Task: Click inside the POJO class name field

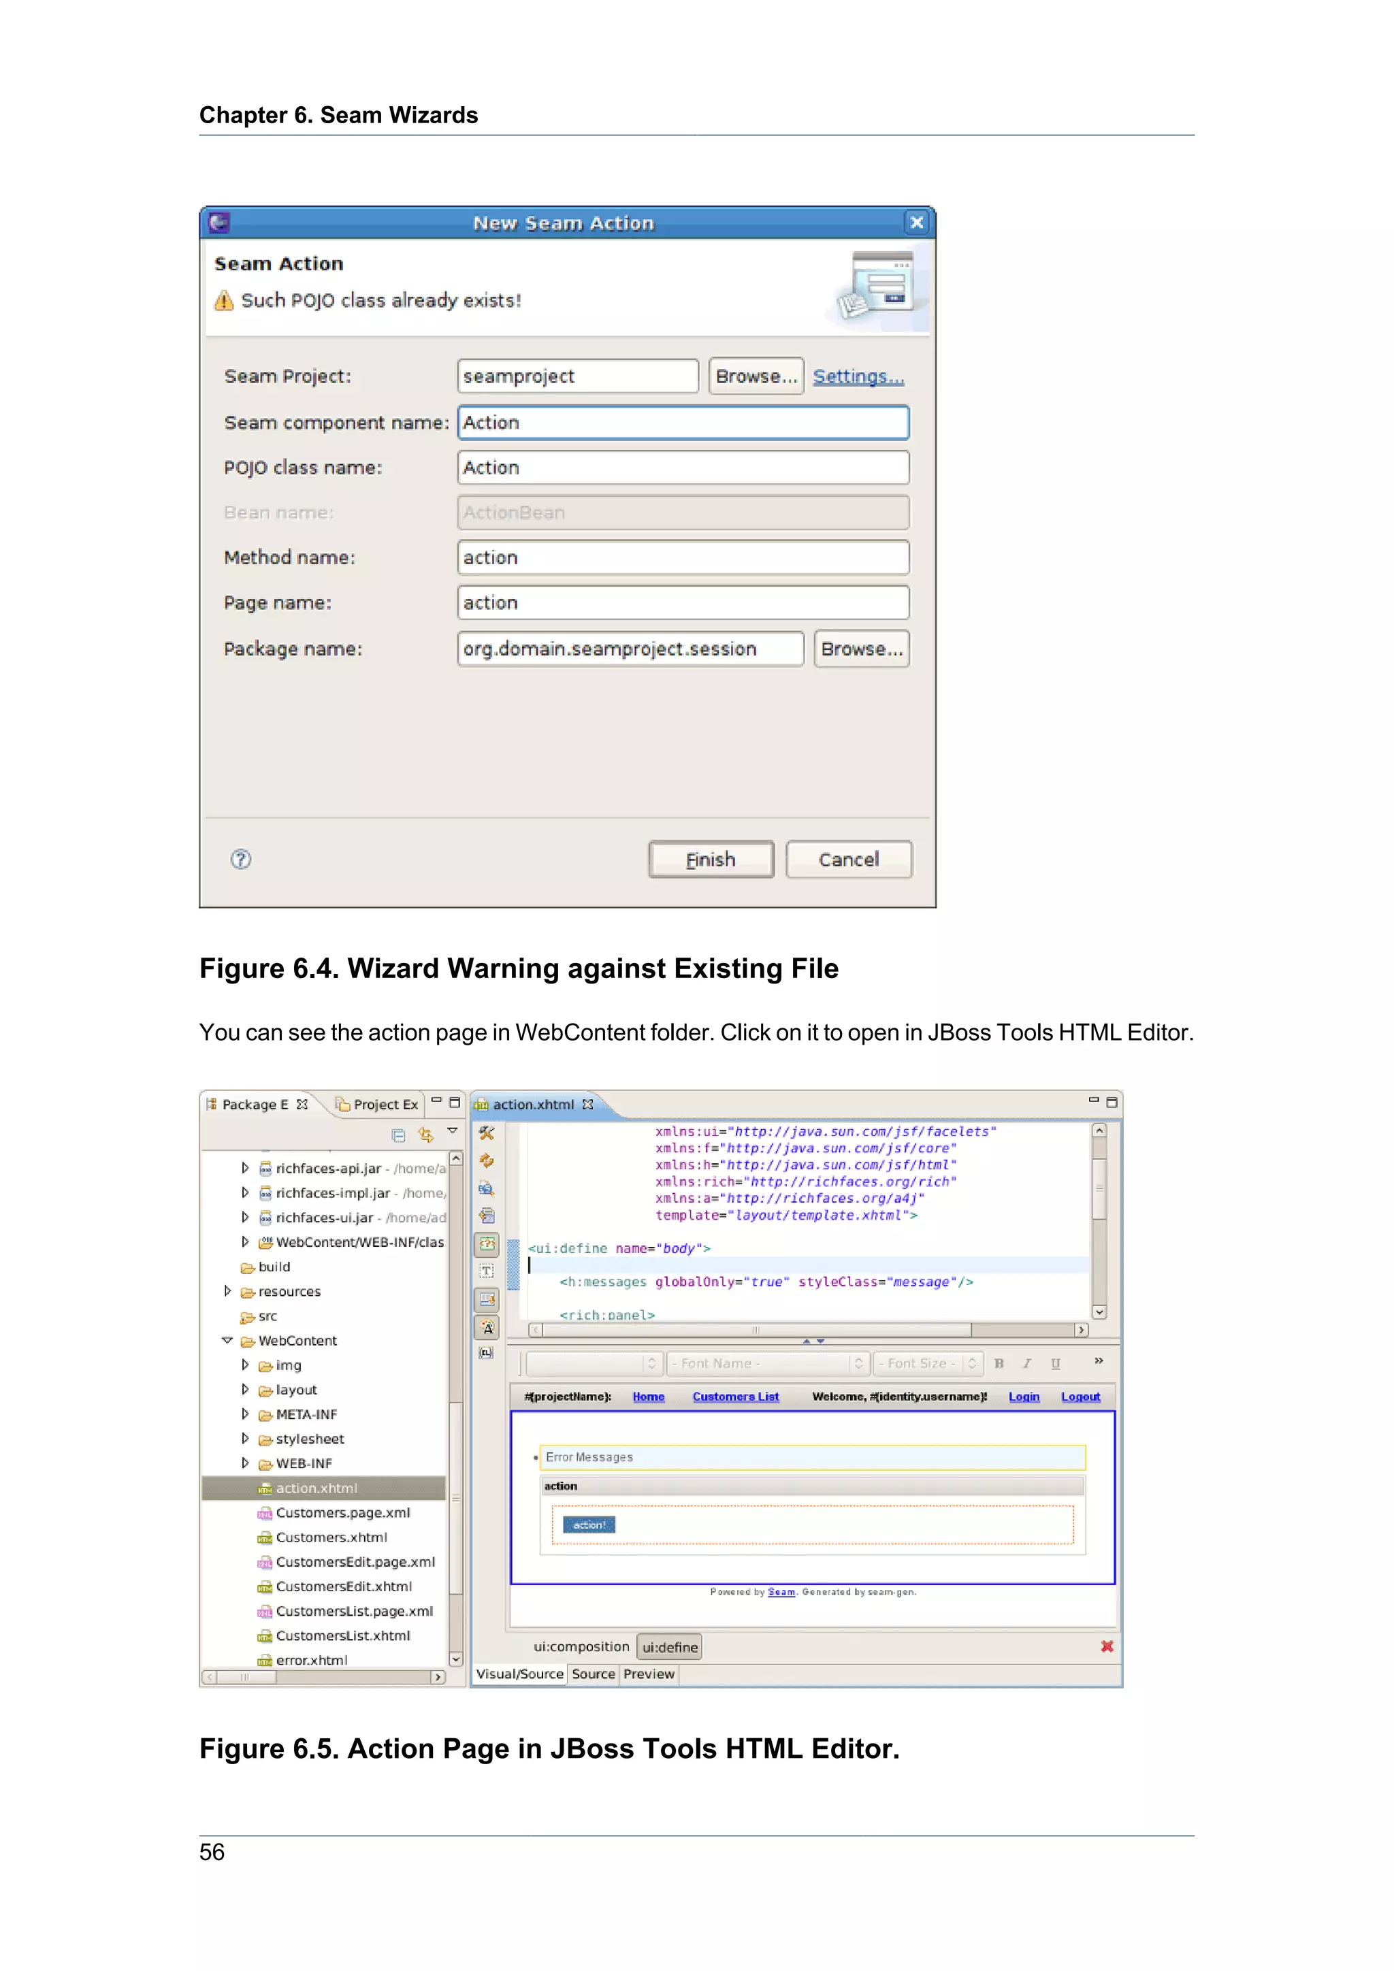Action: (x=683, y=468)
